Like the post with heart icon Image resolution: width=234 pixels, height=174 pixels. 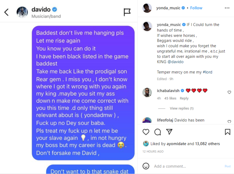pos(146,132)
